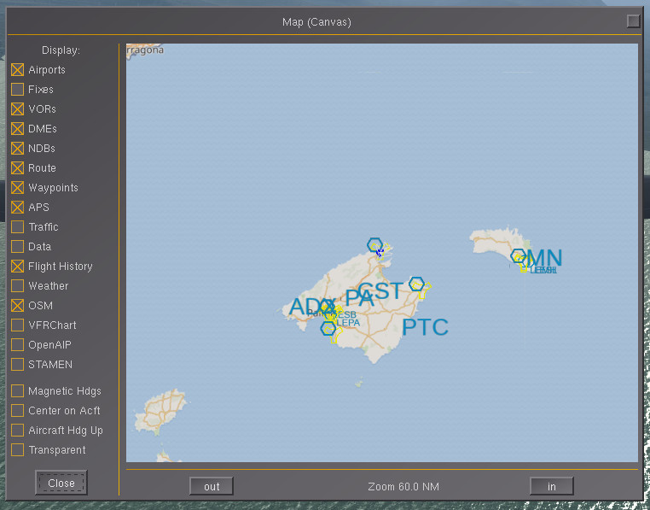Click the PTC navaid label on map
This screenshot has height=510, width=650.
(426, 327)
